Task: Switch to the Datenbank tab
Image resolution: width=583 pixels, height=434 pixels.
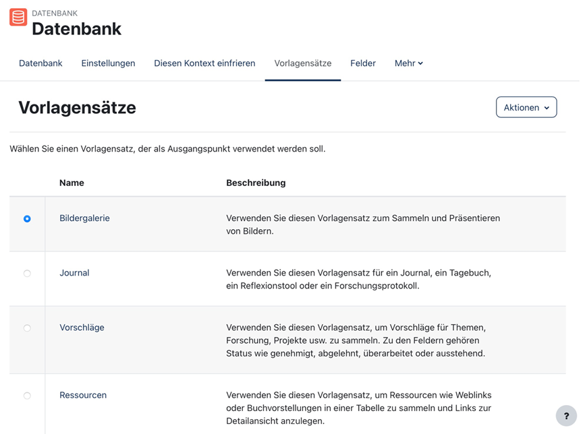Action: click(40, 63)
